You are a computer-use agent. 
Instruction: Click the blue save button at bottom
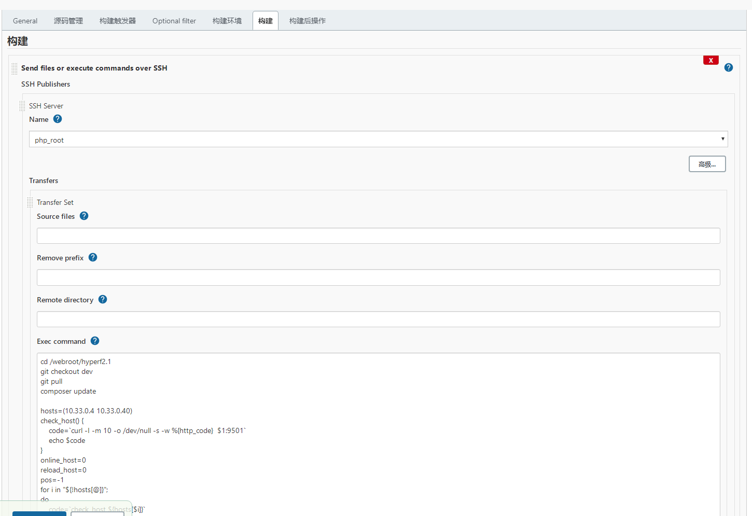coord(39,514)
